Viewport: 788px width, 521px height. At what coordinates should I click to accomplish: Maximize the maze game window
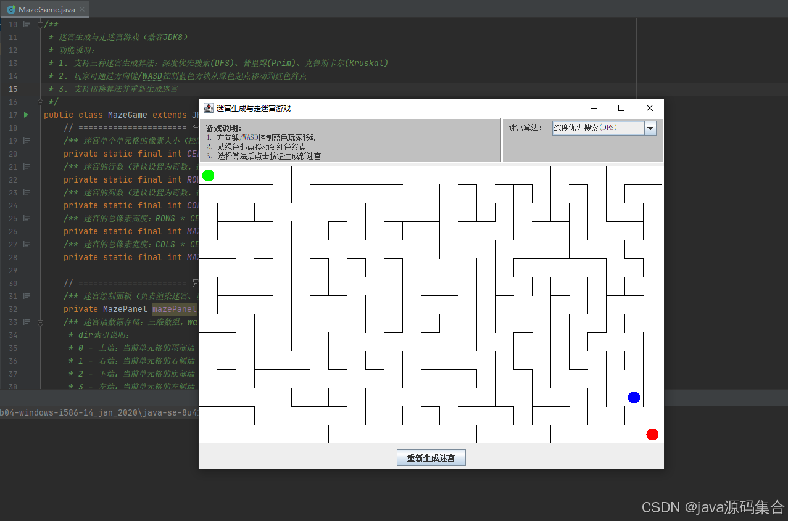[x=621, y=108]
